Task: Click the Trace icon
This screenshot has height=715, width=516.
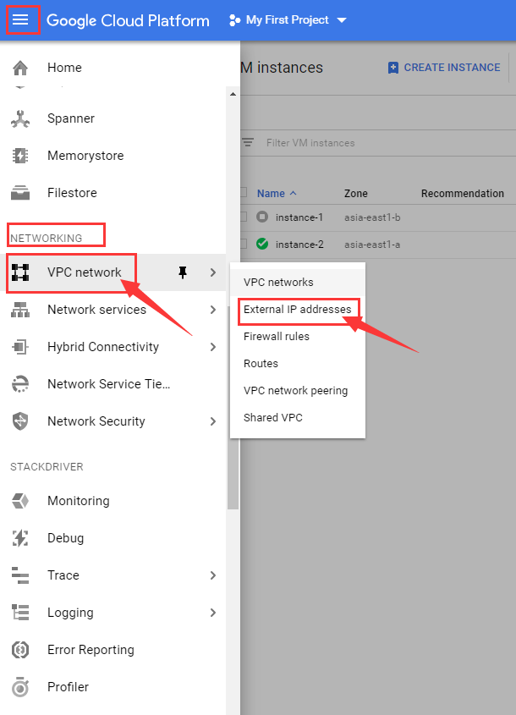Action: coord(20,575)
